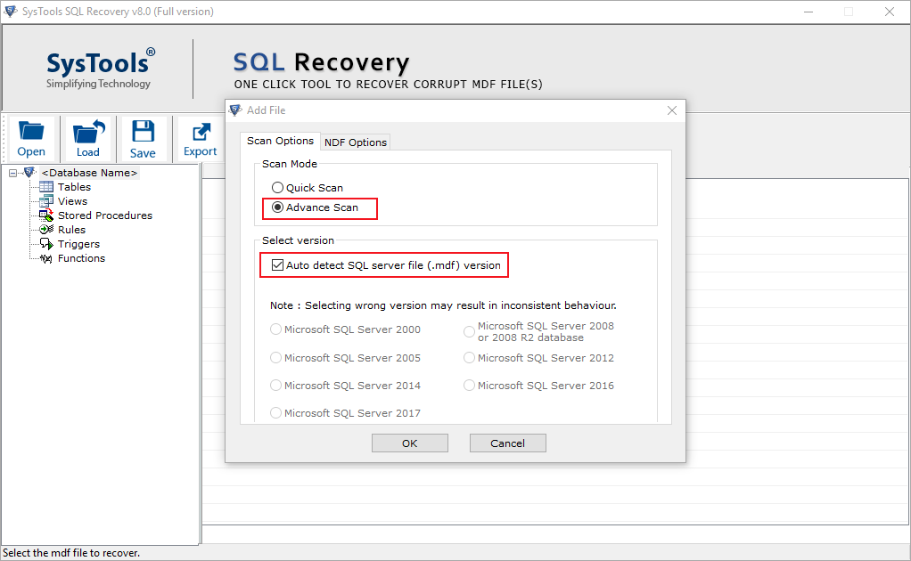Choose Microsoft SQL Server 2000 option
The height and width of the screenshot is (561, 911).
click(276, 329)
